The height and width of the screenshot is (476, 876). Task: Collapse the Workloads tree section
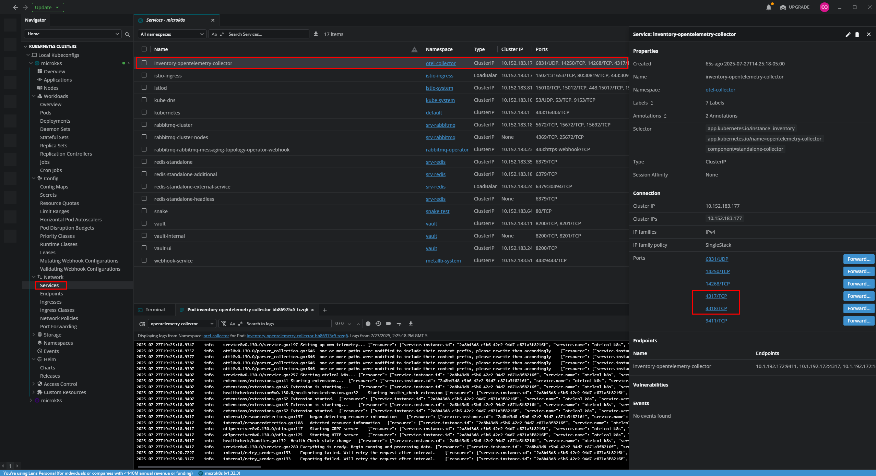[34, 96]
